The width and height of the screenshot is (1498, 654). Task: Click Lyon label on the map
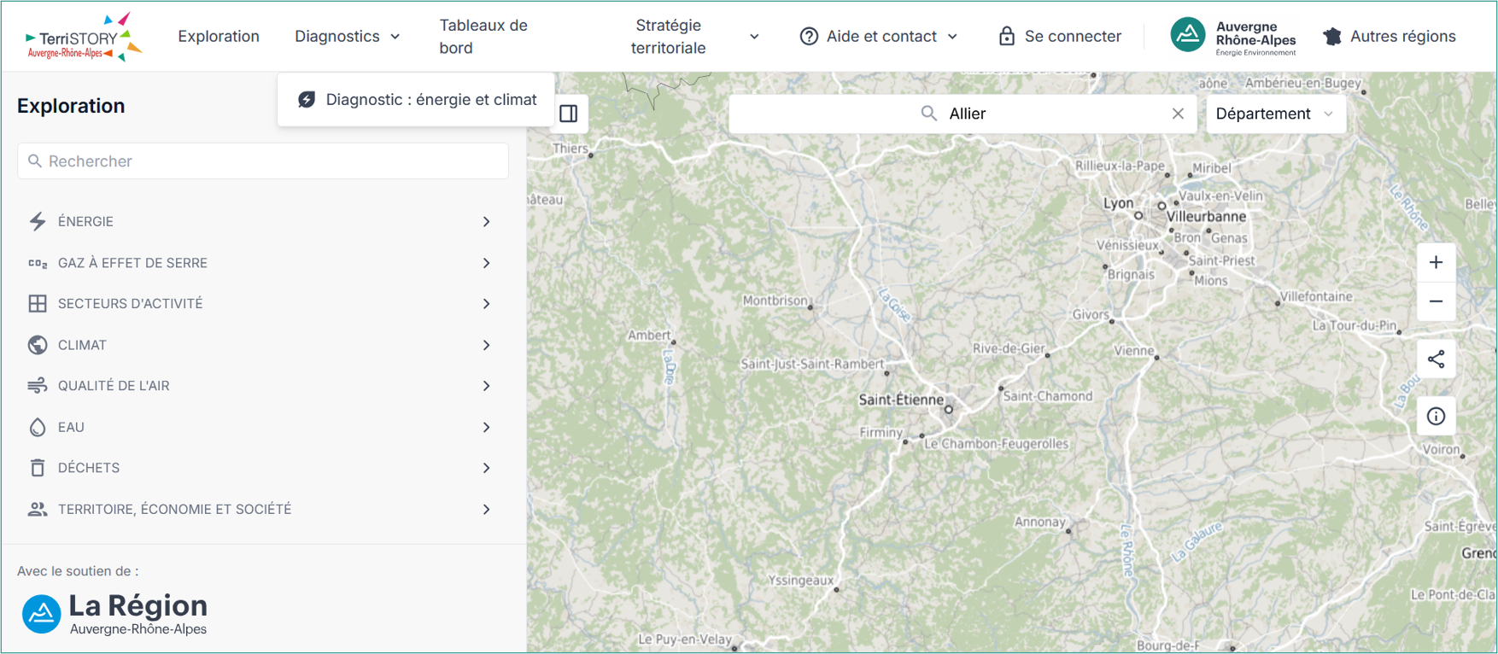pos(1118,203)
